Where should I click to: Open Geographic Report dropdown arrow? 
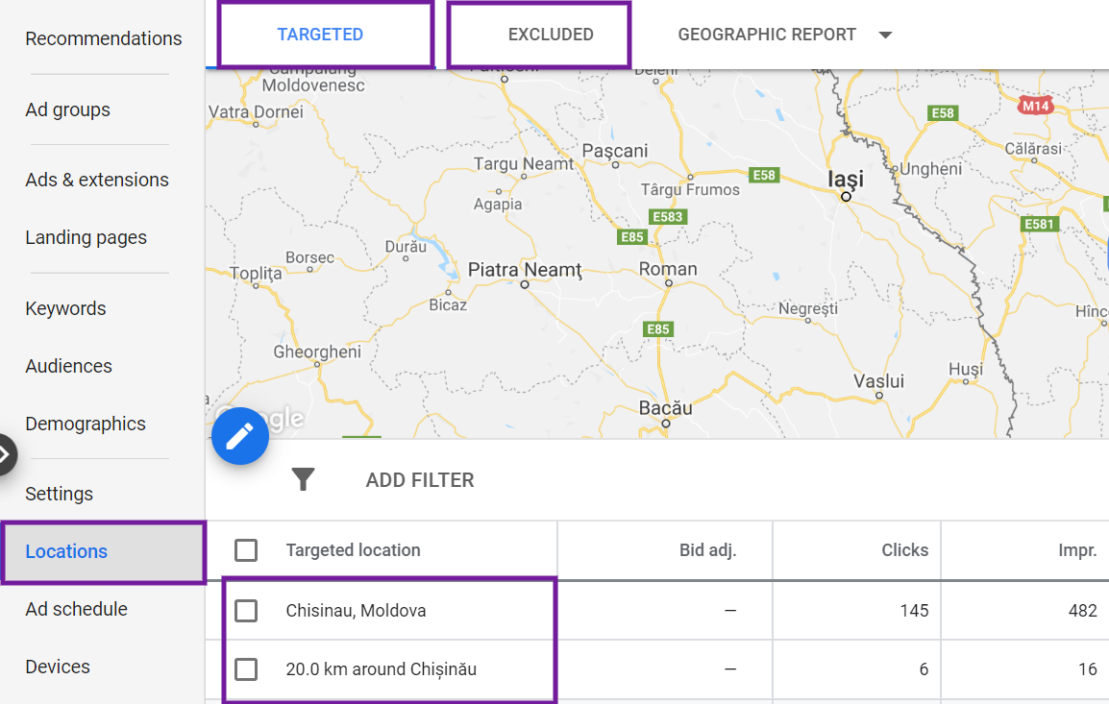pyautogui.click(x=885, y=36)
